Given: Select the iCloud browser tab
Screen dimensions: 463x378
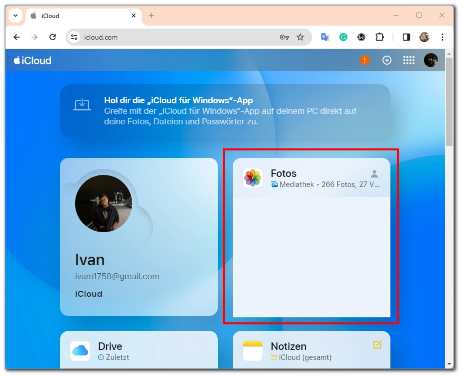Looking at the screenshot, I should (x=84, y=16).
